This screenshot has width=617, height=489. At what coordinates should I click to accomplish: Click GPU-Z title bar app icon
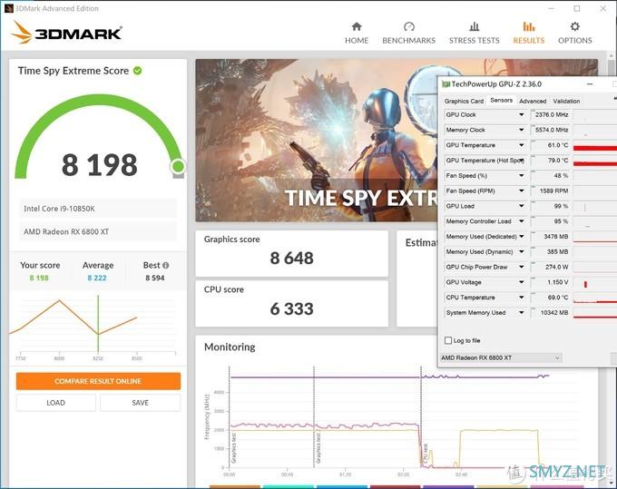pyautogui.click(x=446, y=84)
